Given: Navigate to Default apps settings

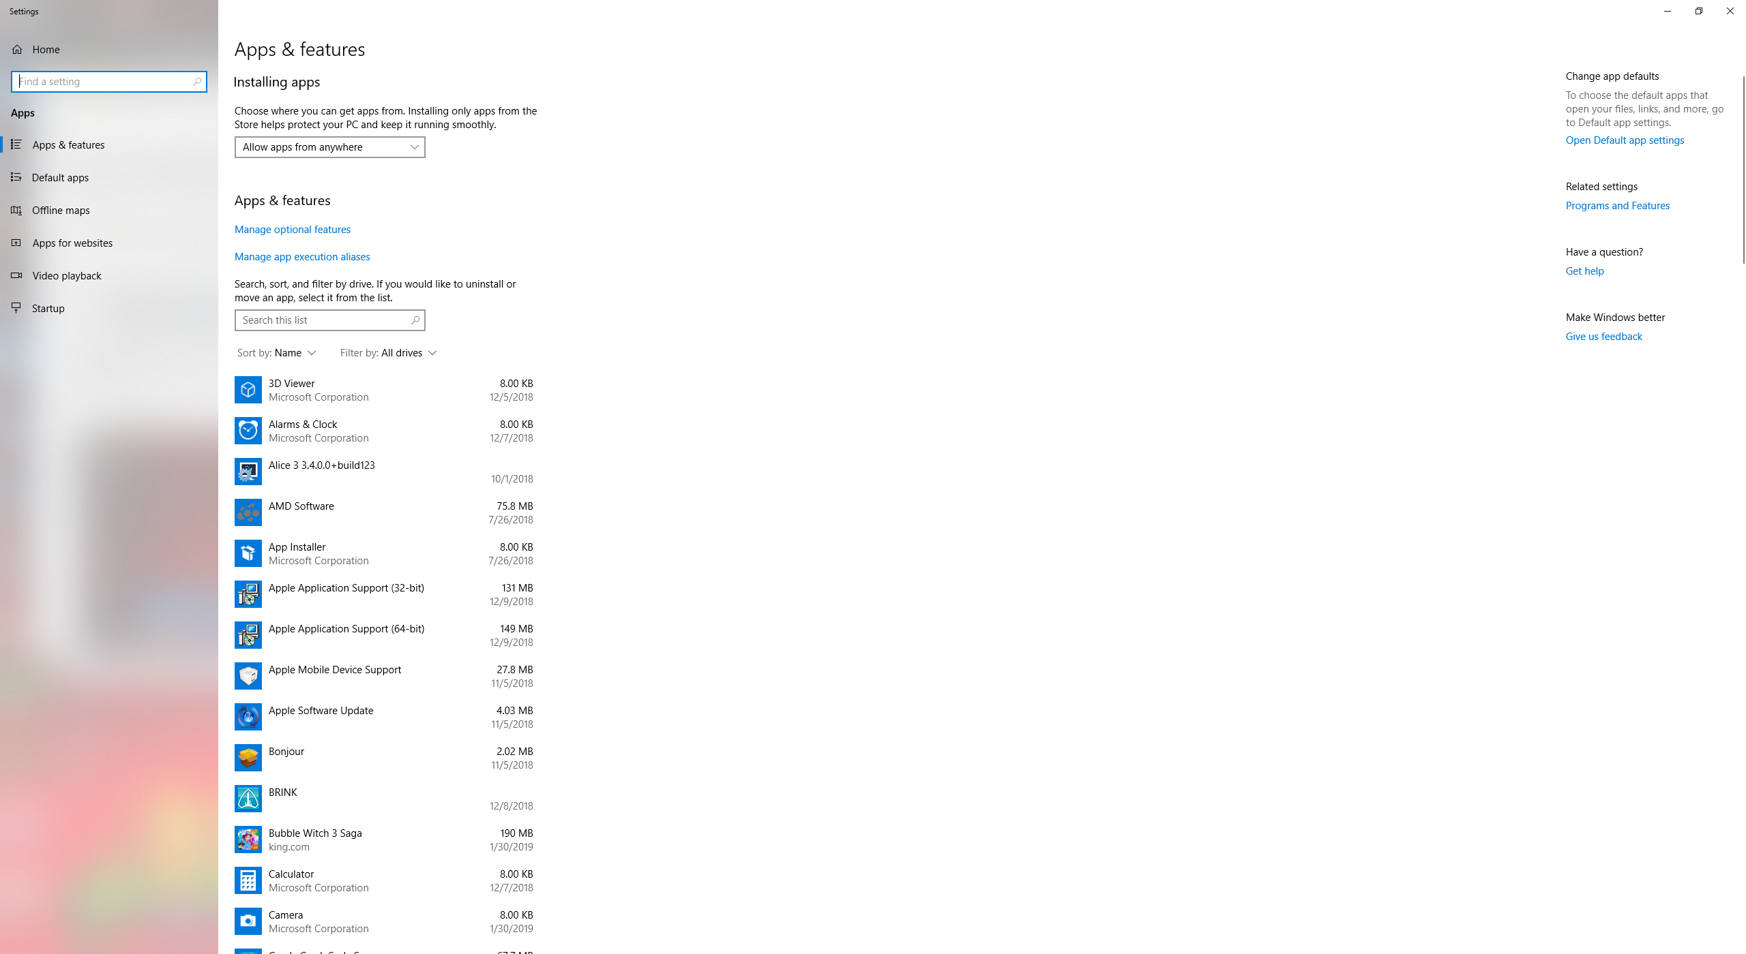Looking at the screenshot, I should point(60,177).
